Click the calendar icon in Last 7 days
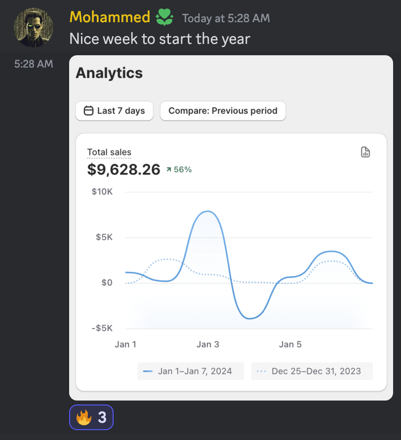The height and width of the screenshot is (440, 401). (88, 110)
